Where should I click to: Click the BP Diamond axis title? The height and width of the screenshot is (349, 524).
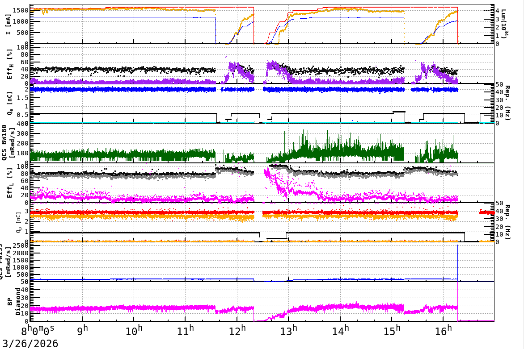click(14, 302)
